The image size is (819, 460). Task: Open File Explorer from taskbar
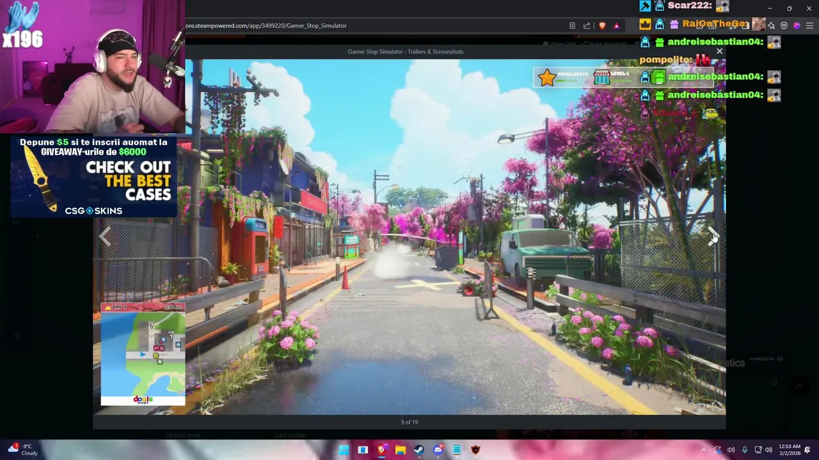point(401,450)
